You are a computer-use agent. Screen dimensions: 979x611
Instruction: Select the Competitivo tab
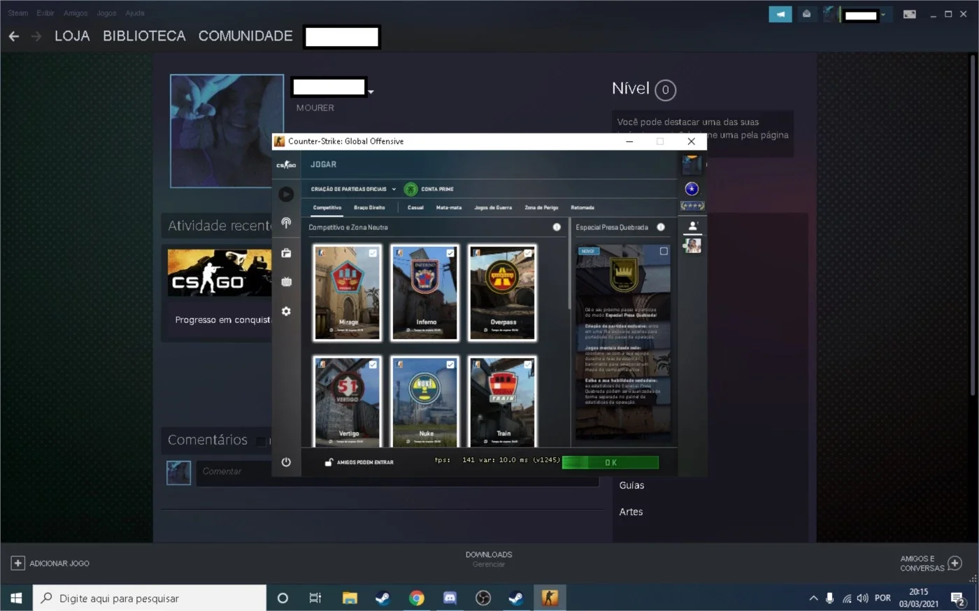[x=327, y=208]
